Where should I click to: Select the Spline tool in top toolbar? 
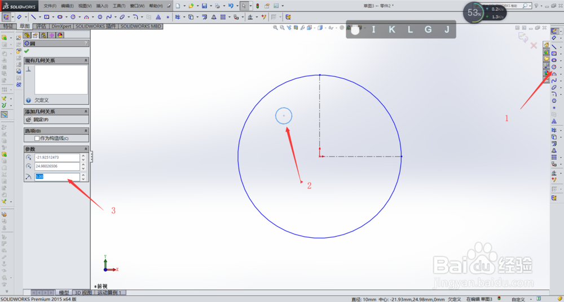click(109, 17)
